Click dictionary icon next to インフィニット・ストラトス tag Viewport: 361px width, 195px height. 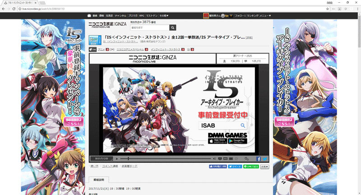coord(183,50)
